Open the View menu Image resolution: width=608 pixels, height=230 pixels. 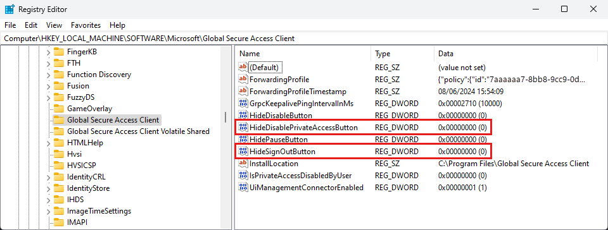tap(54, 25)
